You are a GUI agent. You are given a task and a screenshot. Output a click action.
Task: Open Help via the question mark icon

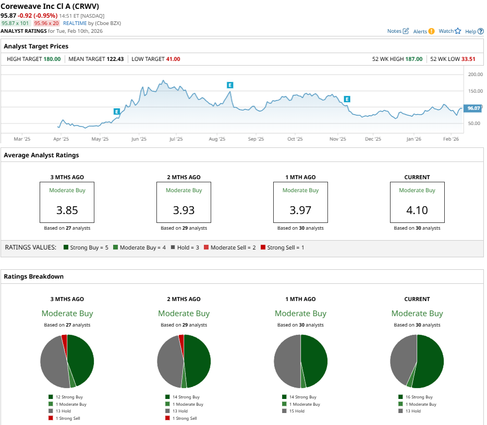tap(481, 31)
